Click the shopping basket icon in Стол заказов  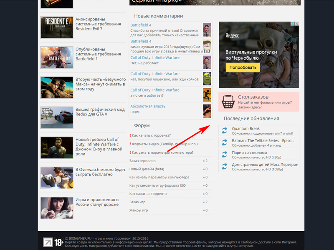(x=228, y=102)
